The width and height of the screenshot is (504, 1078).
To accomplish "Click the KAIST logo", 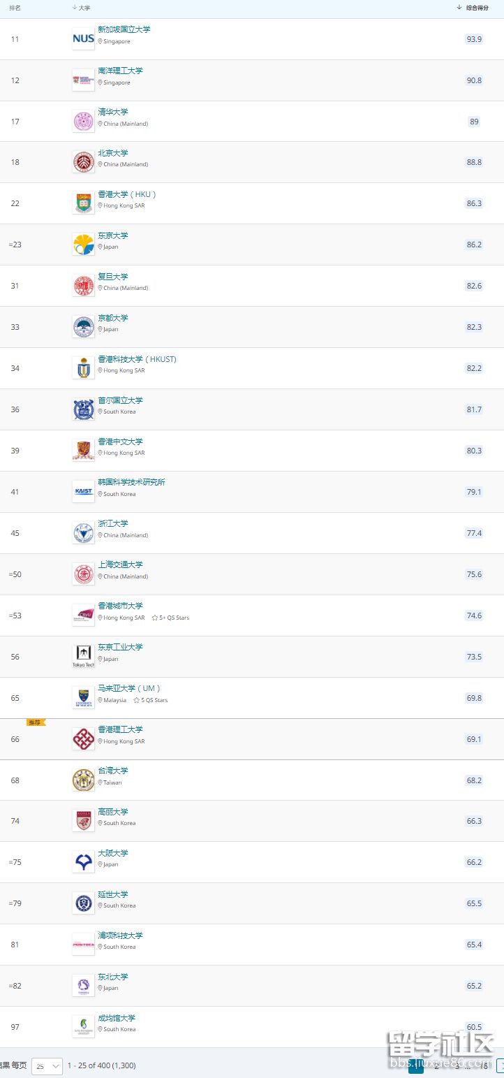I will (83, 492).
